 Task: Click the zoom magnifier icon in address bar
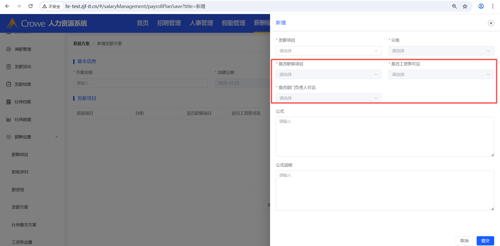click(x=454, y=6)
